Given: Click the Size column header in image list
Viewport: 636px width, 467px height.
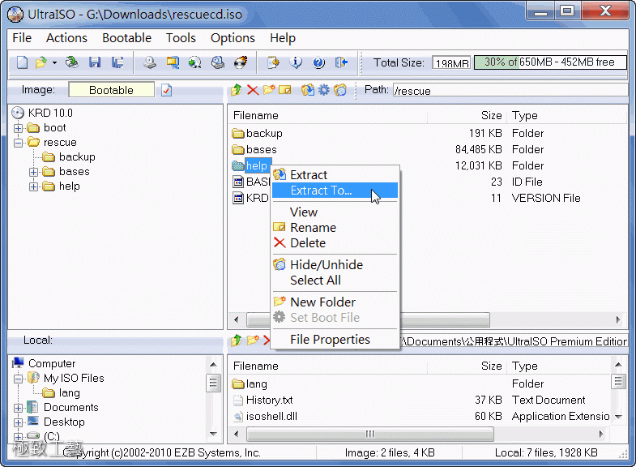Looking at the screenshot, I should pos(466,116).
